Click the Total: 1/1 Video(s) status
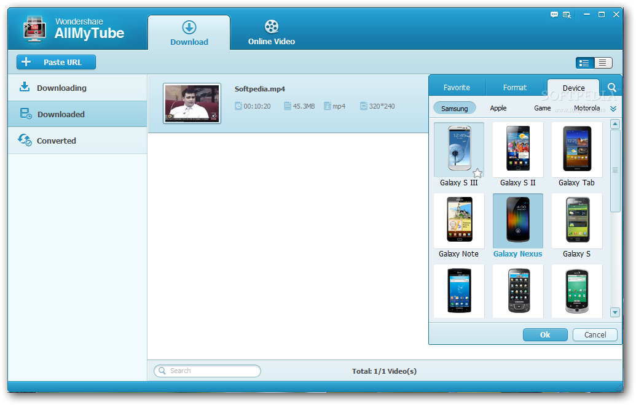636x405 pixels. (x=384, y=371)
